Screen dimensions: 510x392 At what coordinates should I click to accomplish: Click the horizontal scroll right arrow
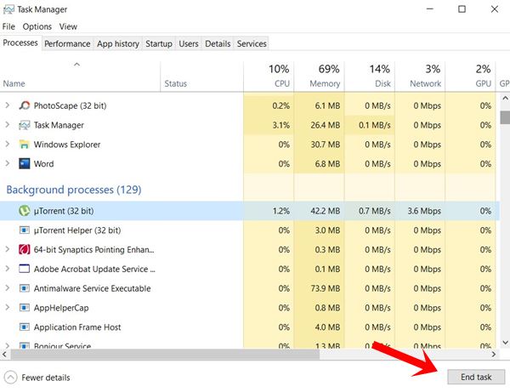494,355
